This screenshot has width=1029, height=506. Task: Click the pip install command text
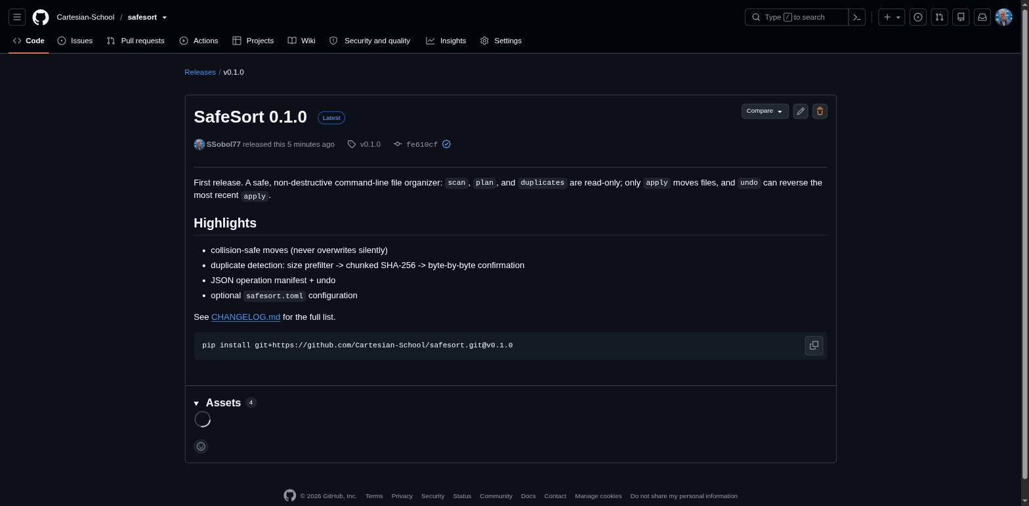tap(358, 345)
